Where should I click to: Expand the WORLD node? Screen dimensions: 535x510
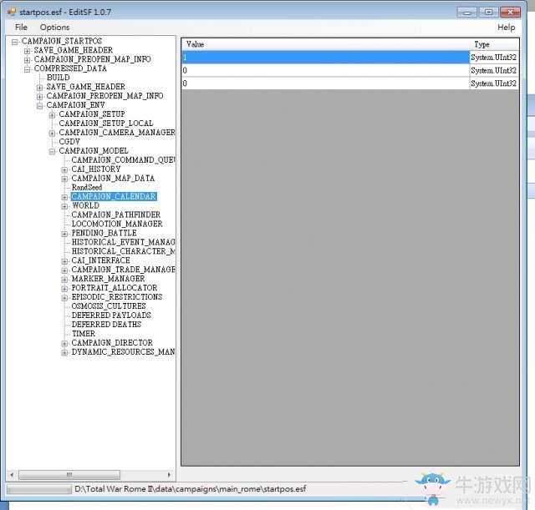tap(64, 206)
